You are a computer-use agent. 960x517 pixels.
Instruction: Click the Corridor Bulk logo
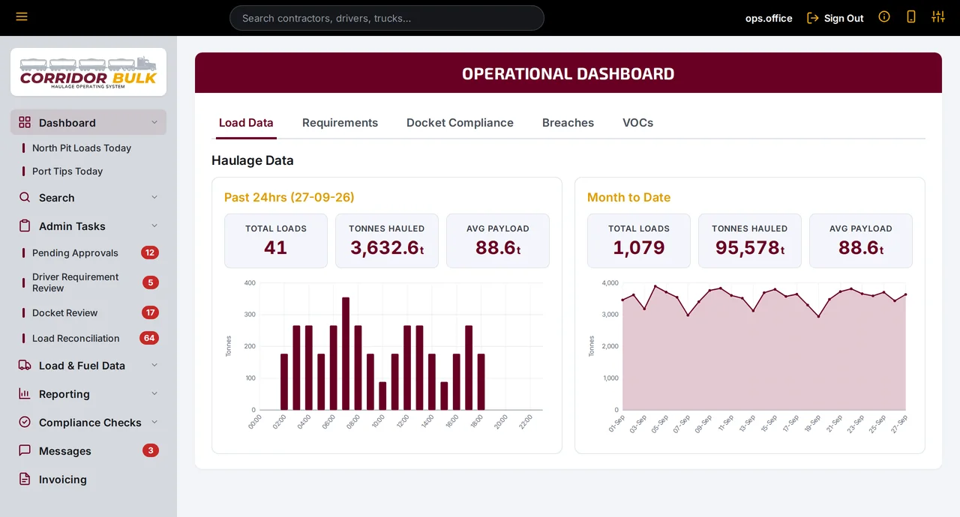[88, 72]
